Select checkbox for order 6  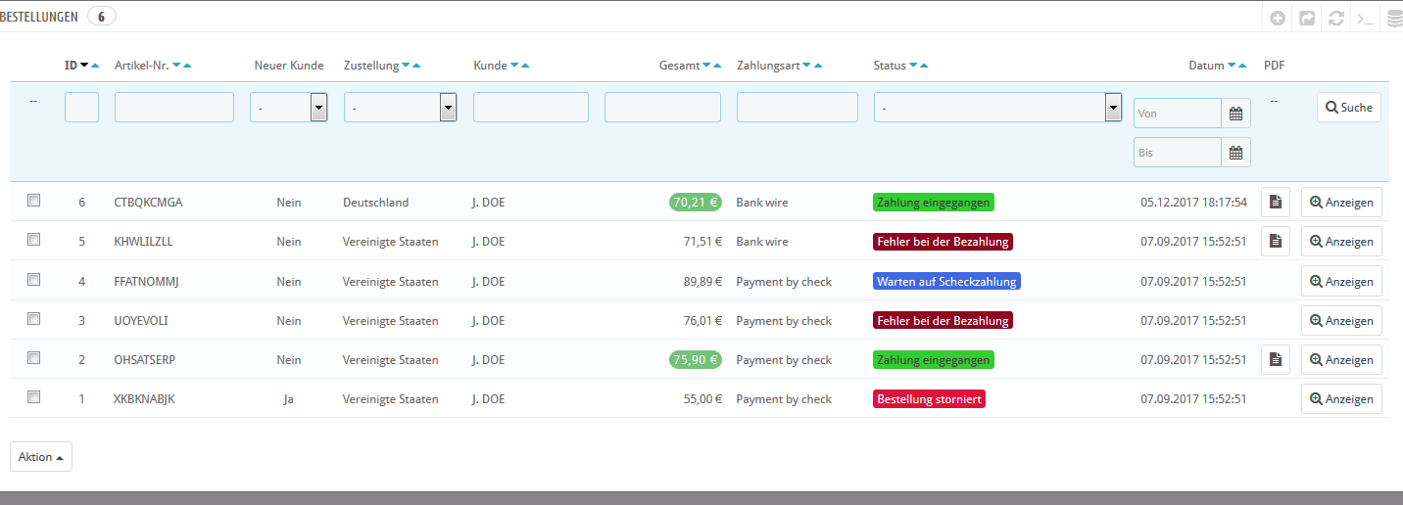click(x=34, y=201)
